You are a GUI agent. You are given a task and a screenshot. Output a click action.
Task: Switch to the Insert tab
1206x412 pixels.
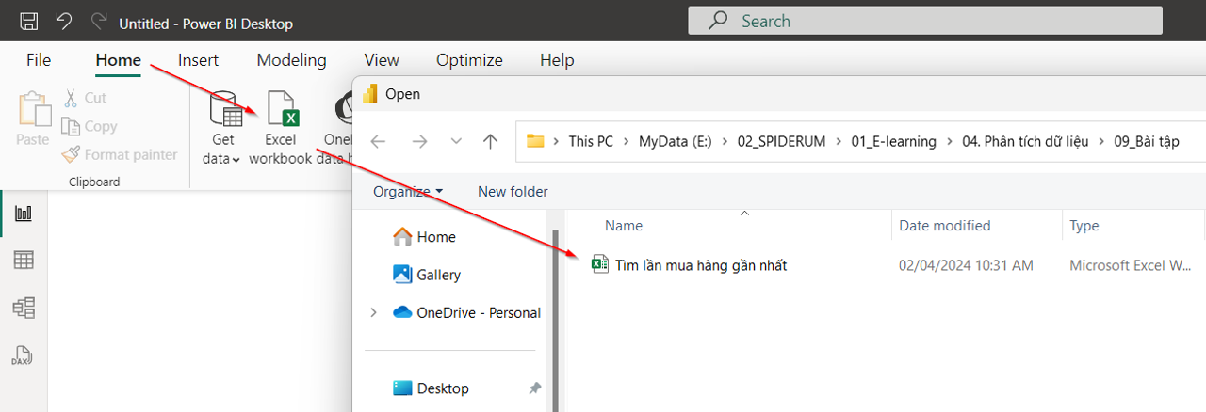click(198, 60)
